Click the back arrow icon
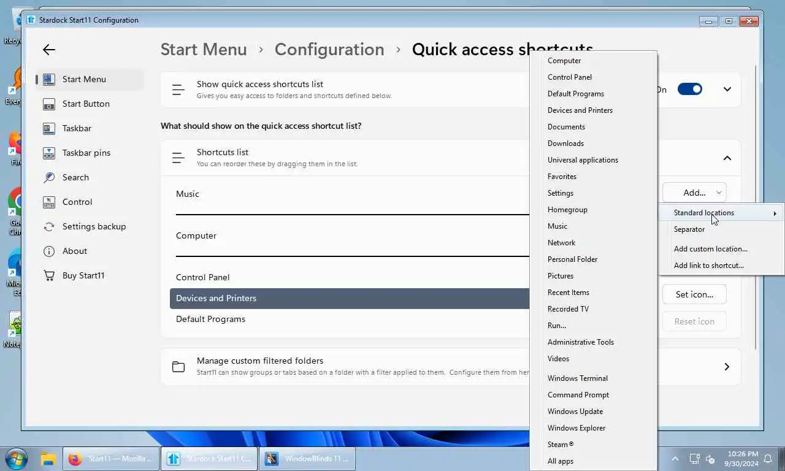The image size is (785, 471). (x=49, y=50)
